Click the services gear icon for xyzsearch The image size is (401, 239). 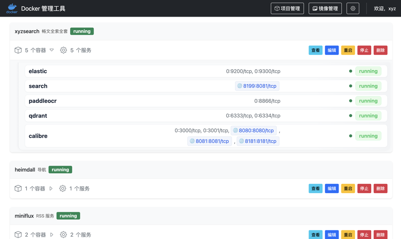point(63,50)
